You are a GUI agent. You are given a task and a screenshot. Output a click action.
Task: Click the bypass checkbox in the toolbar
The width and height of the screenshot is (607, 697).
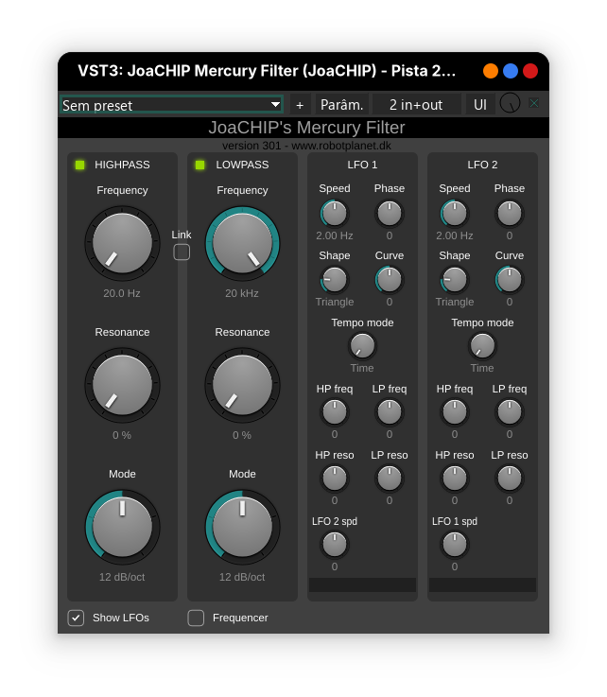534,103
